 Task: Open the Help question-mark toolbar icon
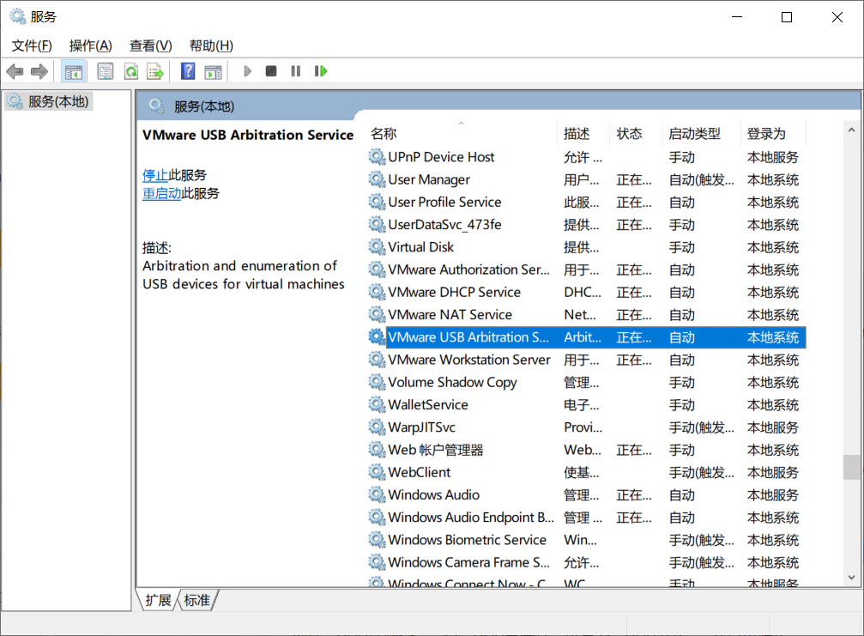coord(187,71)
